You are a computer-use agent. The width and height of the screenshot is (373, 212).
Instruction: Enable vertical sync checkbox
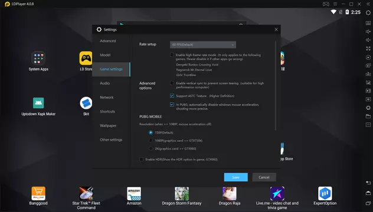point(172,83)
